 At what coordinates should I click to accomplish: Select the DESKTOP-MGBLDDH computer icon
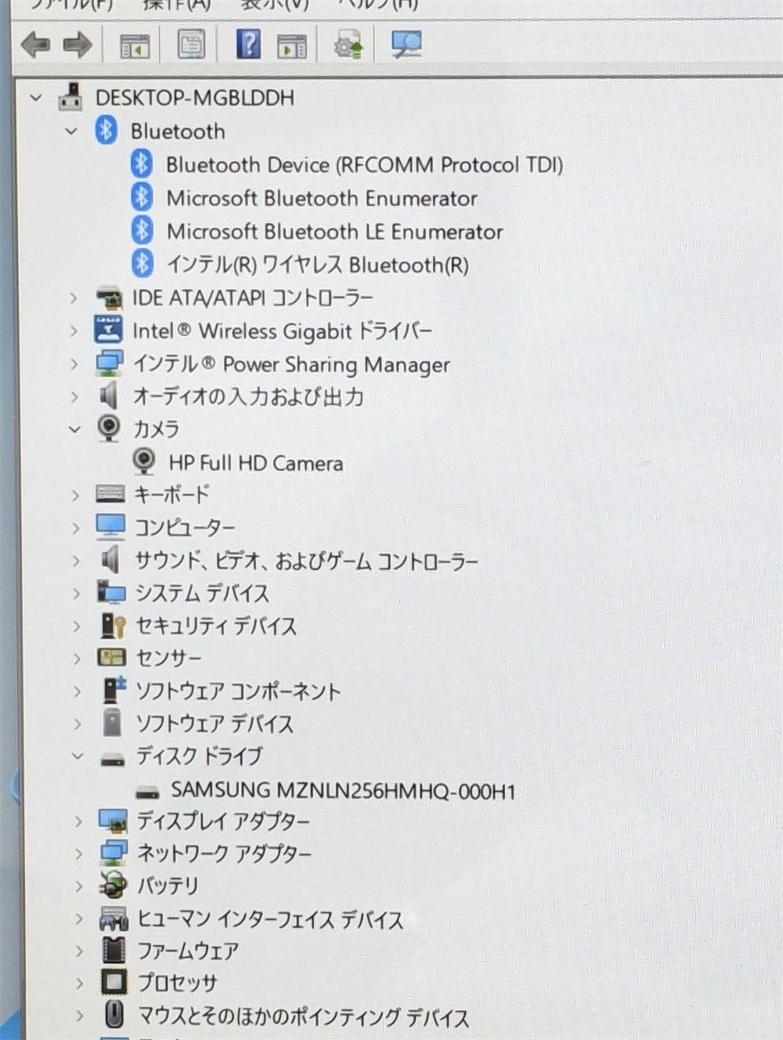70,97
